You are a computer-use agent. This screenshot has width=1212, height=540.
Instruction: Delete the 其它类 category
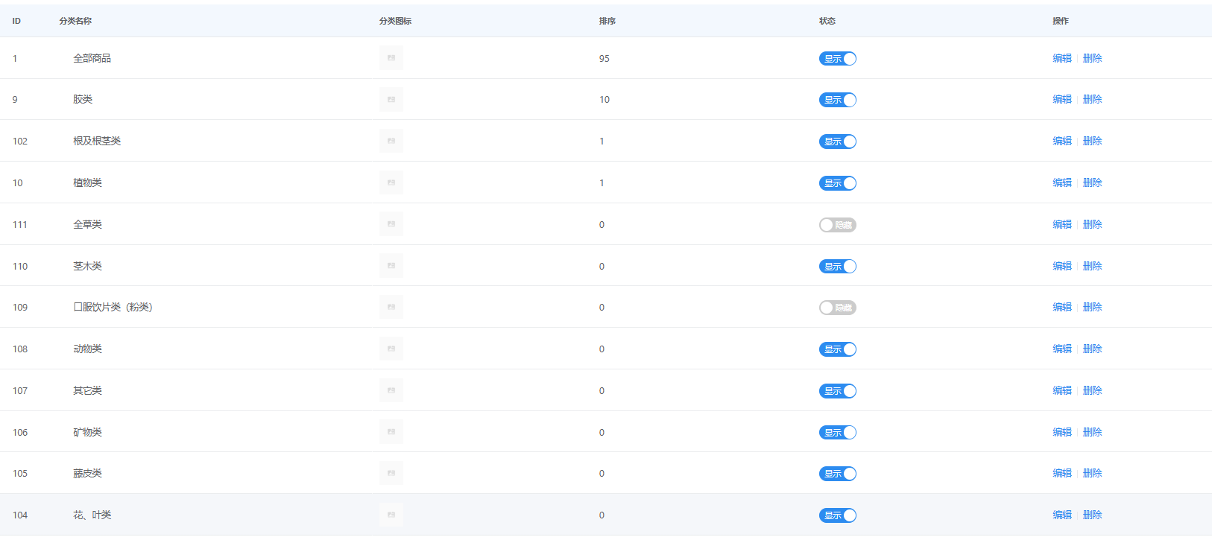pyautogui.click(x=1092, y=390)
